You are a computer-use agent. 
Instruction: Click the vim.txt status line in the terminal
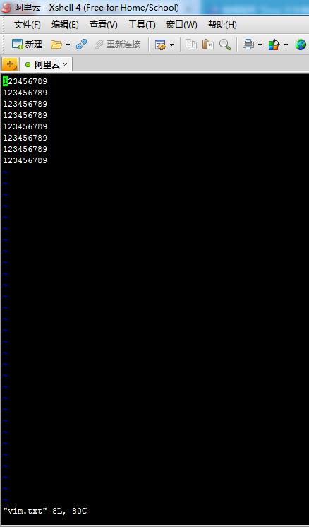click(x=45, y=511)
